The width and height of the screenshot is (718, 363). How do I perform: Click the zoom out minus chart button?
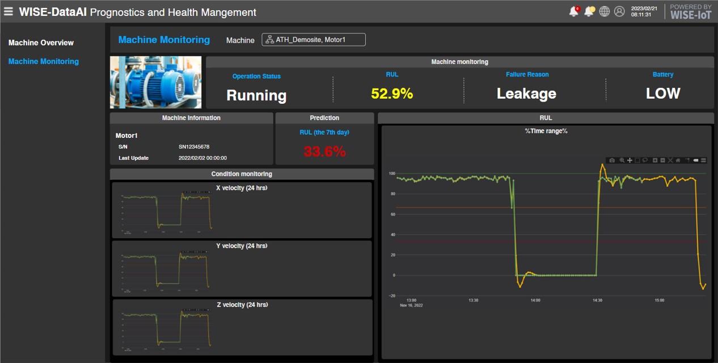[x=663, y=161]
